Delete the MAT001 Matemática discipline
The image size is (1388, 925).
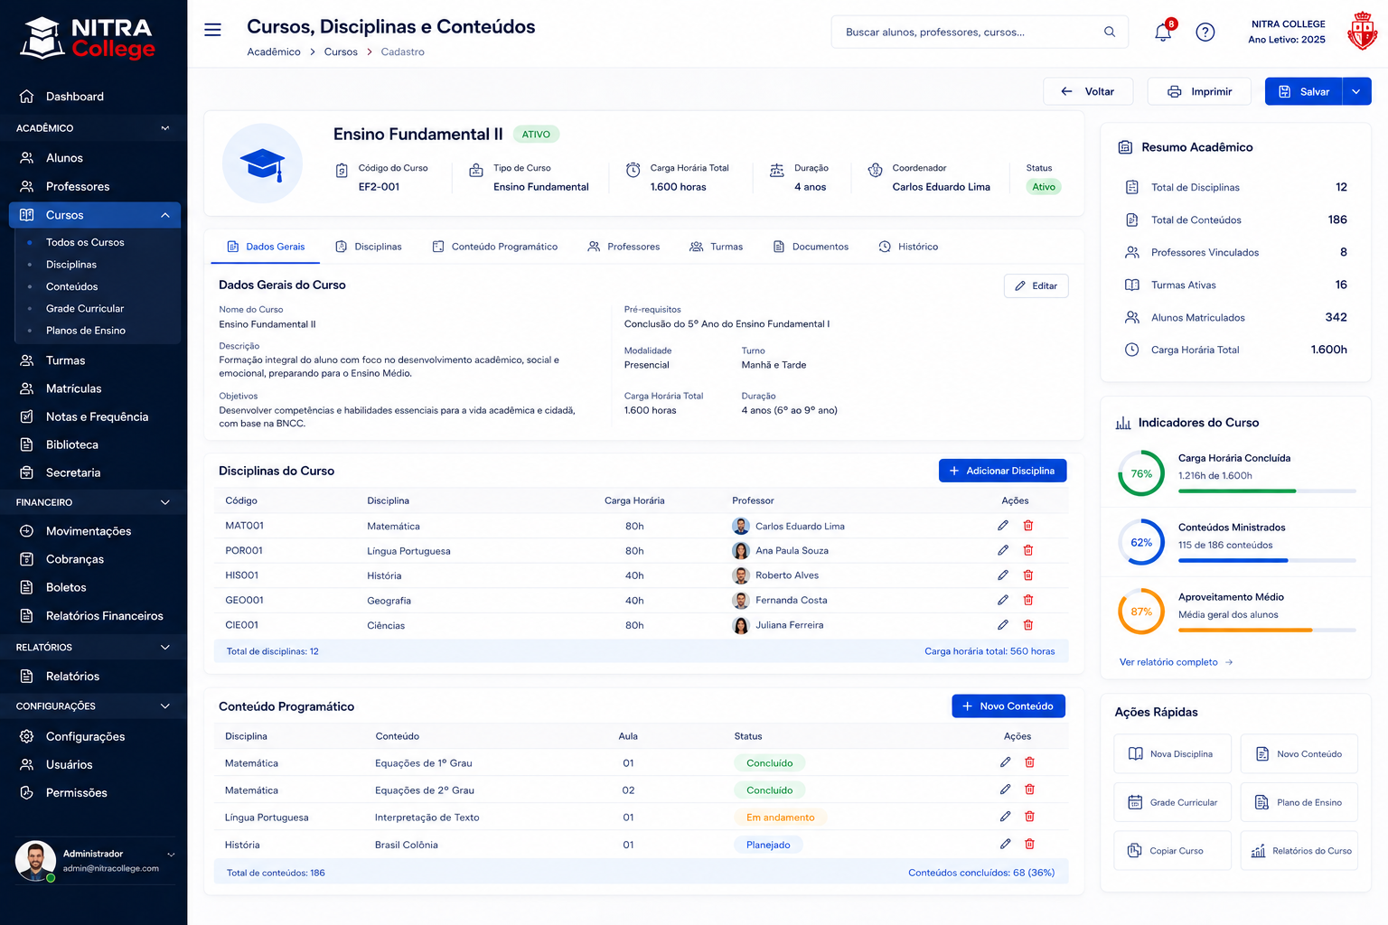(1028, 526)
